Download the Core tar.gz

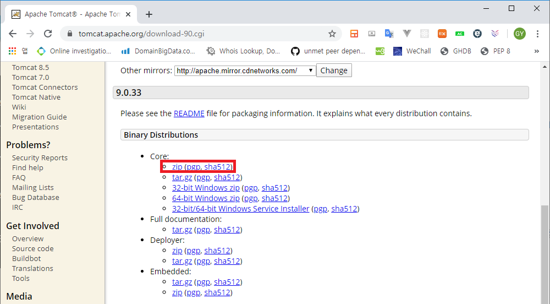182,178
